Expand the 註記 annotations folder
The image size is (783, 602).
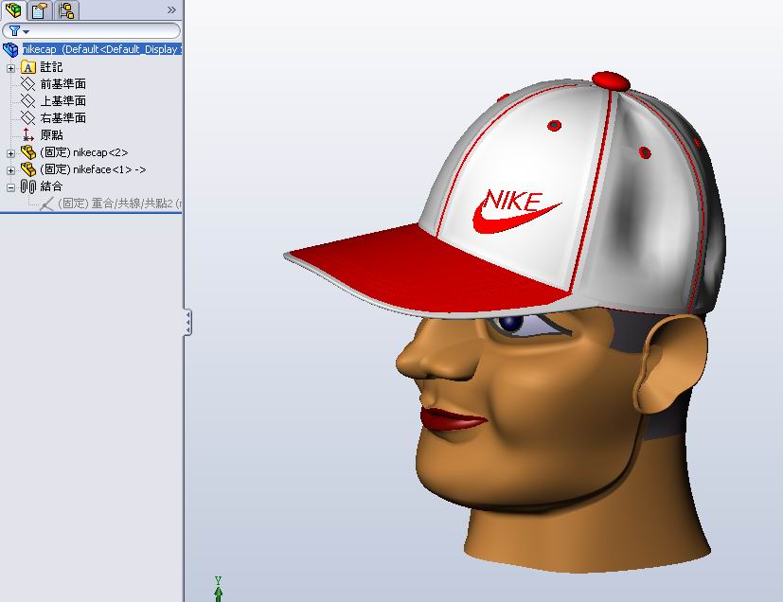[10, 68]
